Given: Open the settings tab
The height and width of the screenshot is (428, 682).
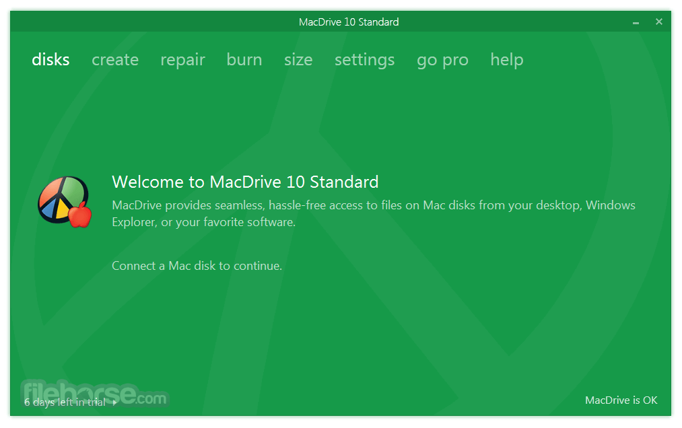Looking at the screenshot, I should (364, 60).
